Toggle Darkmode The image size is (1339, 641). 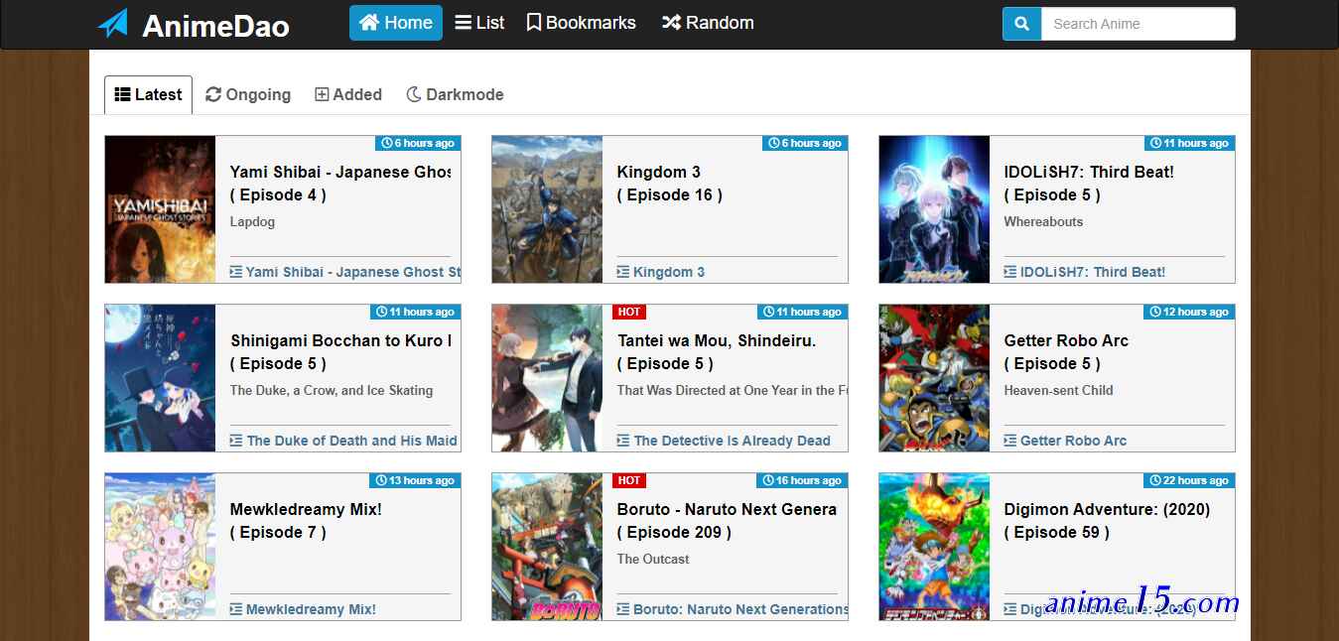click(455, 95)
